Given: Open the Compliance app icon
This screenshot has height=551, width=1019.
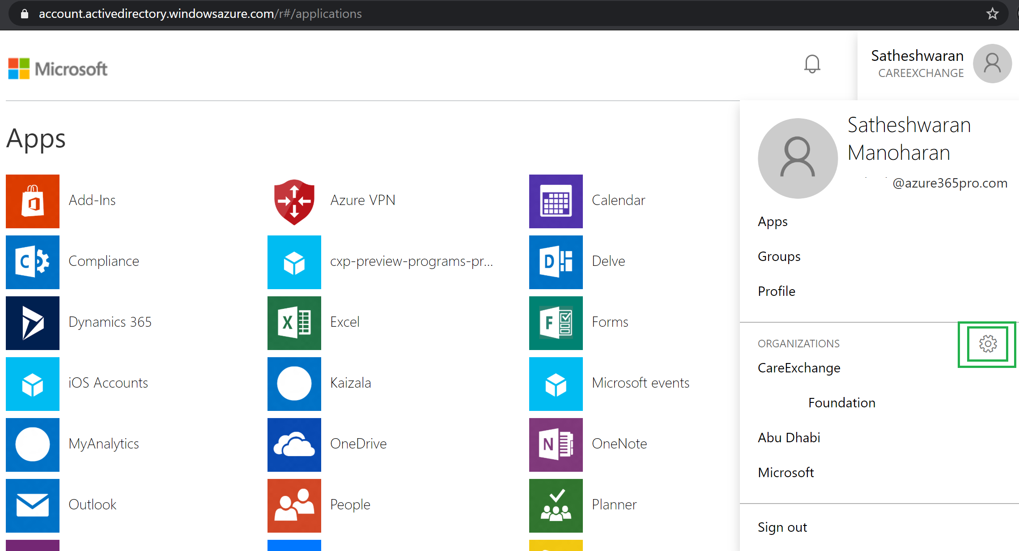Looking at the screenshot, I should (x=33, y=262).
